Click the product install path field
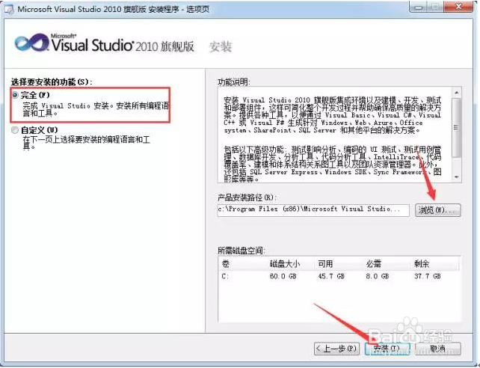The height and width of the screenshot is (368, 480). [x=313, y=210]
